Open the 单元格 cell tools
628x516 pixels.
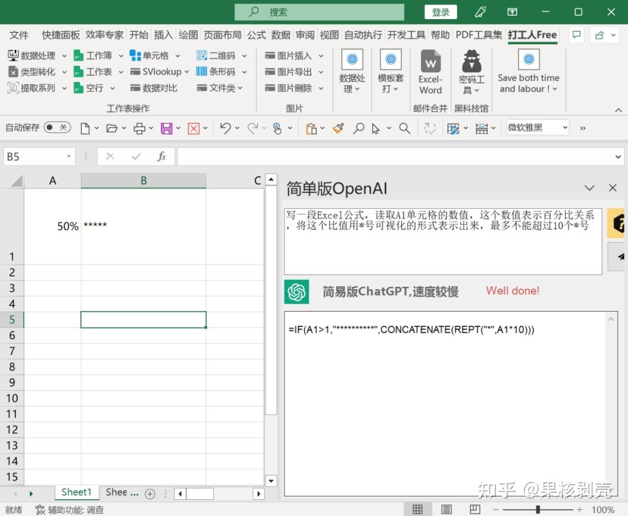(155, 56)
